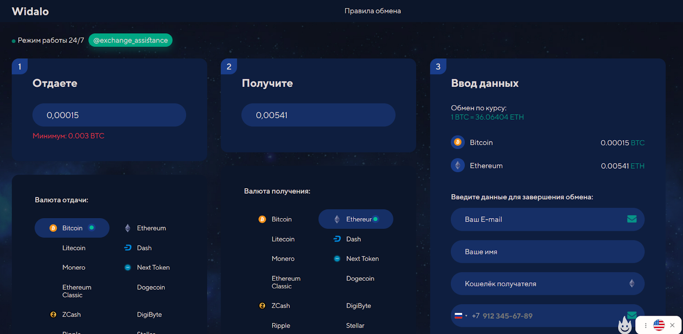Choose Dogecoin under Валюта отдачи
The image size is (683, 334).
[x=151, y=288]
